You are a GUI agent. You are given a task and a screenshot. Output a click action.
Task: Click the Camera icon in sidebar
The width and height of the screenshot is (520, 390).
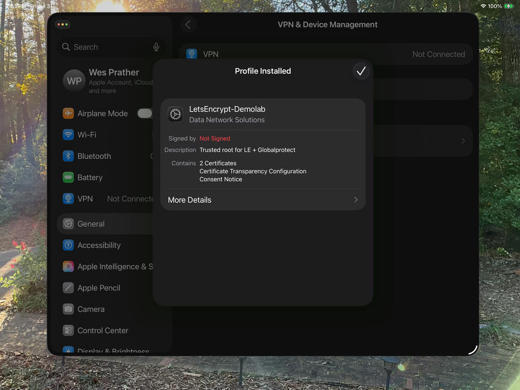[68, 309]
